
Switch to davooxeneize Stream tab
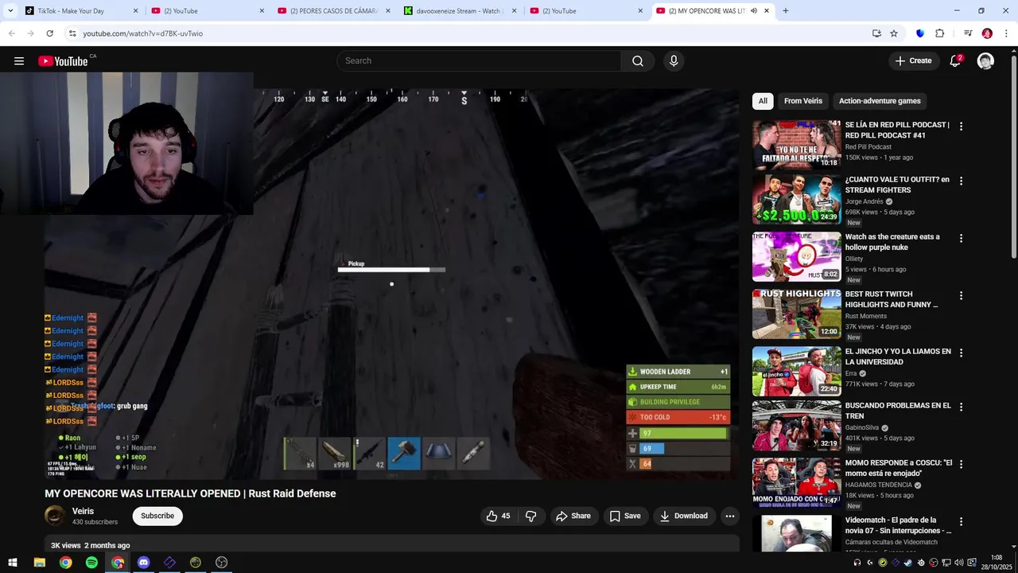coord(459,11)
